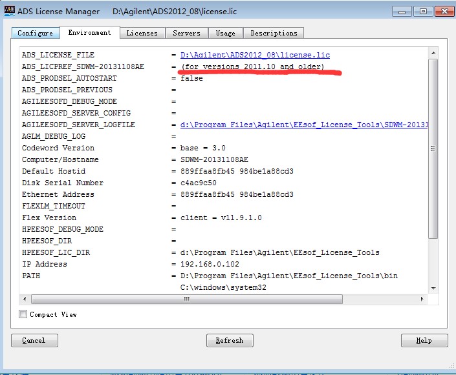Click the Ethernet Address label
The image size is (456, 375).
pos(58,194)
